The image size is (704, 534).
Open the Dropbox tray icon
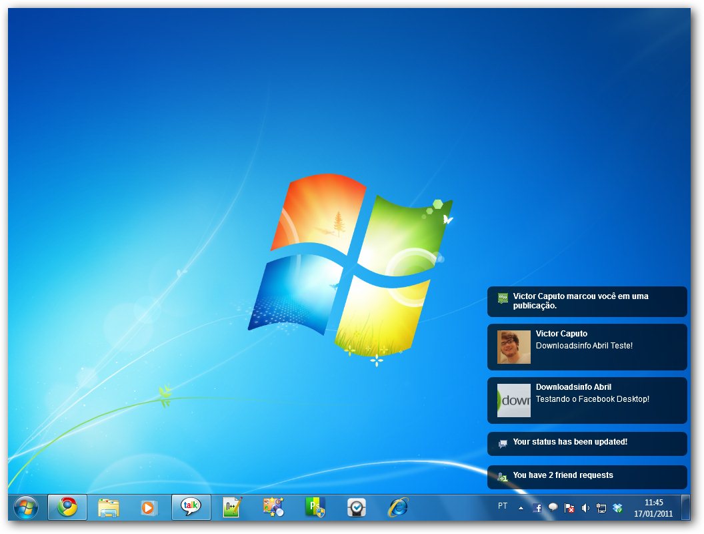point(618,508)
